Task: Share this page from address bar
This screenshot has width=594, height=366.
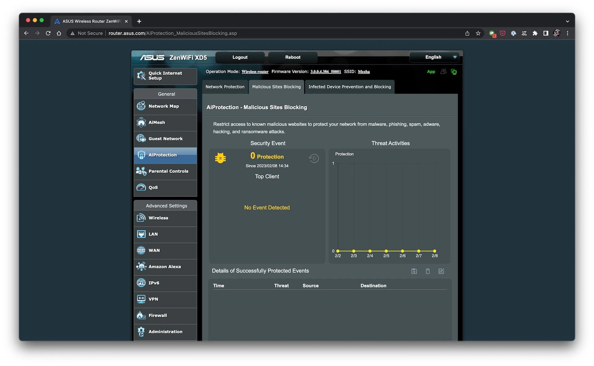Action: point(467,33)
